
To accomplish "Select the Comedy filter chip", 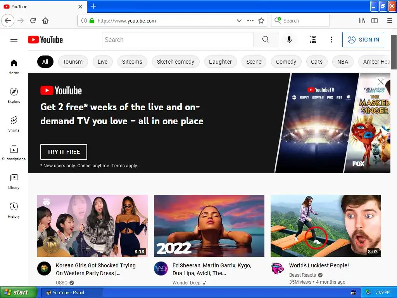I will click(286, 62).
